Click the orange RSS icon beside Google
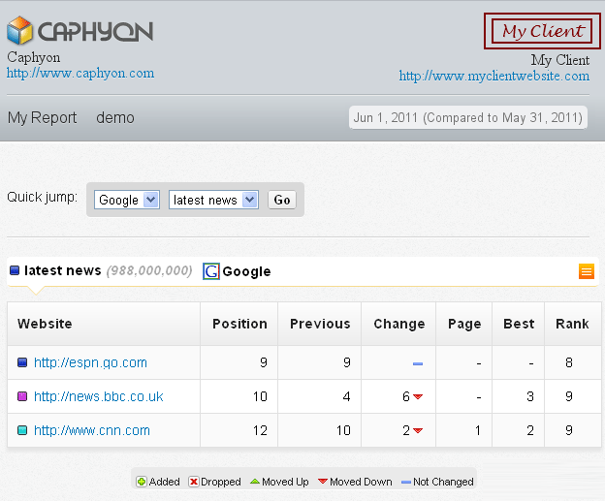 (x=586, y=271)
